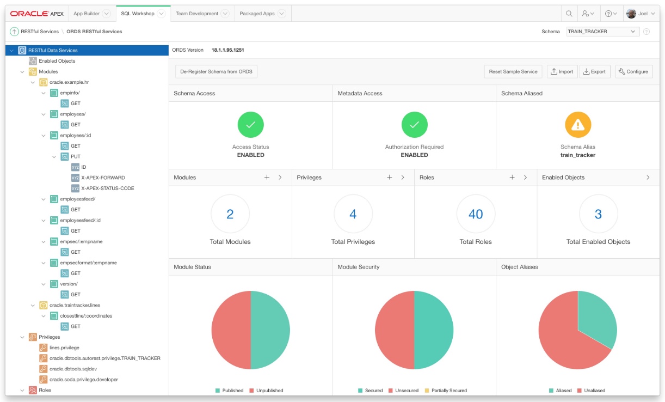The image size is (665, 402).
Task: Click the Reset Sample Service button
Action: [x=513, y=71]
